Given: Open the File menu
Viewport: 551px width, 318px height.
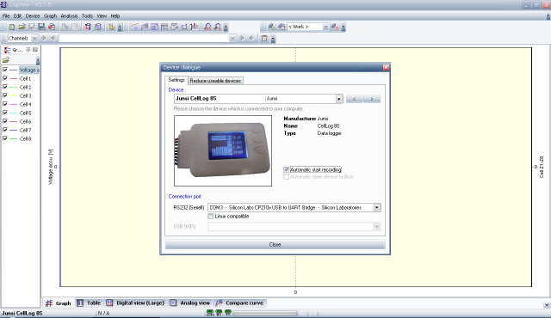Looking at the screenshot, I should (6, 15).
